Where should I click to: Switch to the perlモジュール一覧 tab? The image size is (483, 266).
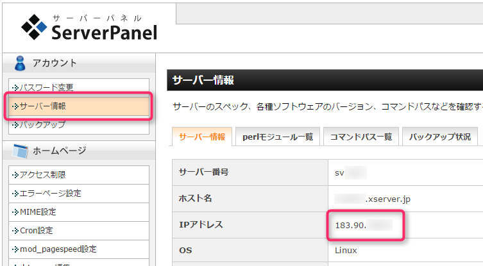278,137
